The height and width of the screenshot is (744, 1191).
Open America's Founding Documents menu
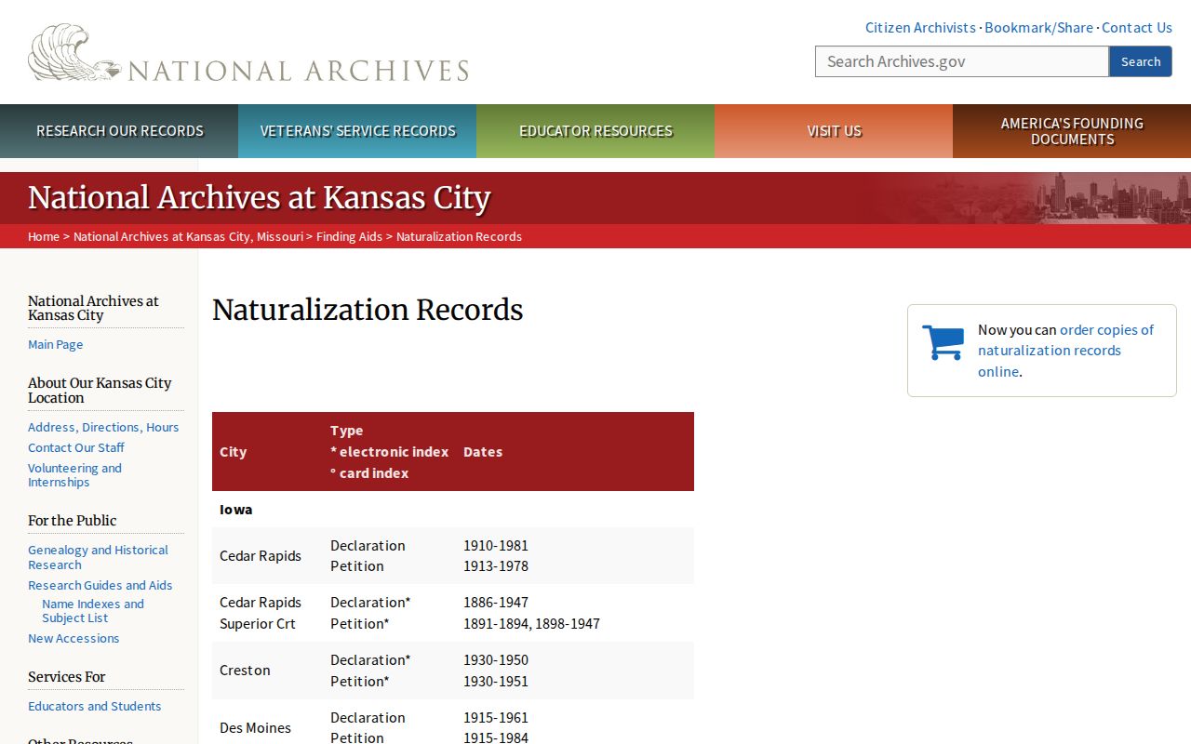(1072, 131)
